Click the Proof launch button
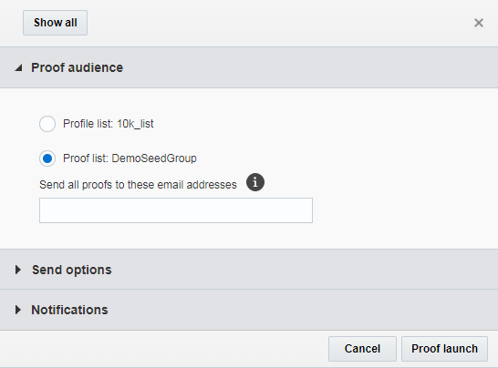 (x=444, y=349)
